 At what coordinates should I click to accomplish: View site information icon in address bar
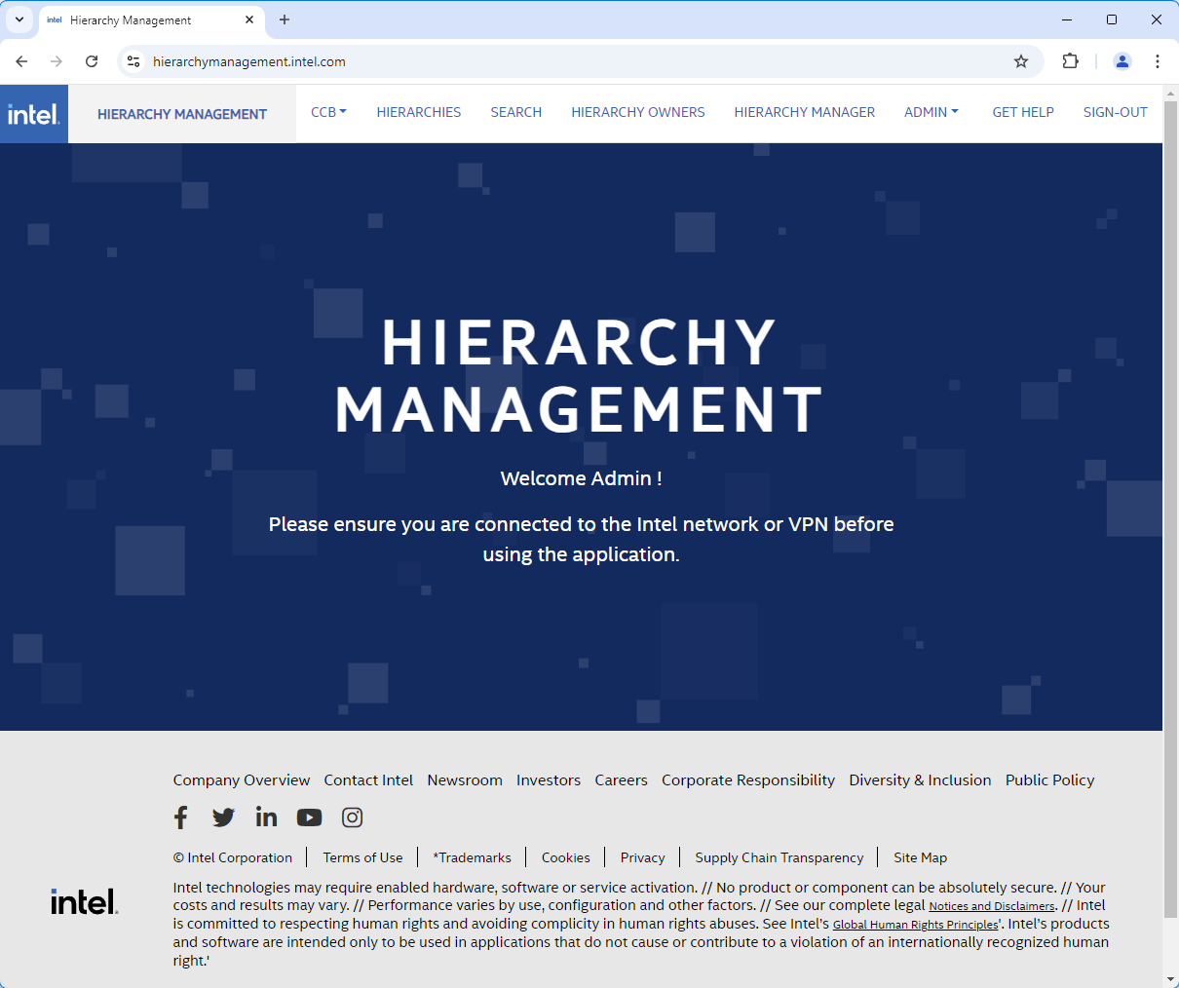click(x=133, y=61)
